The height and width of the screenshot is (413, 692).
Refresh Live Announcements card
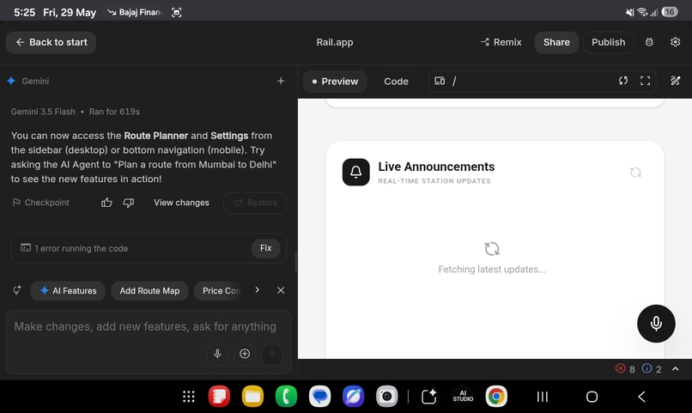coord(635,173)
